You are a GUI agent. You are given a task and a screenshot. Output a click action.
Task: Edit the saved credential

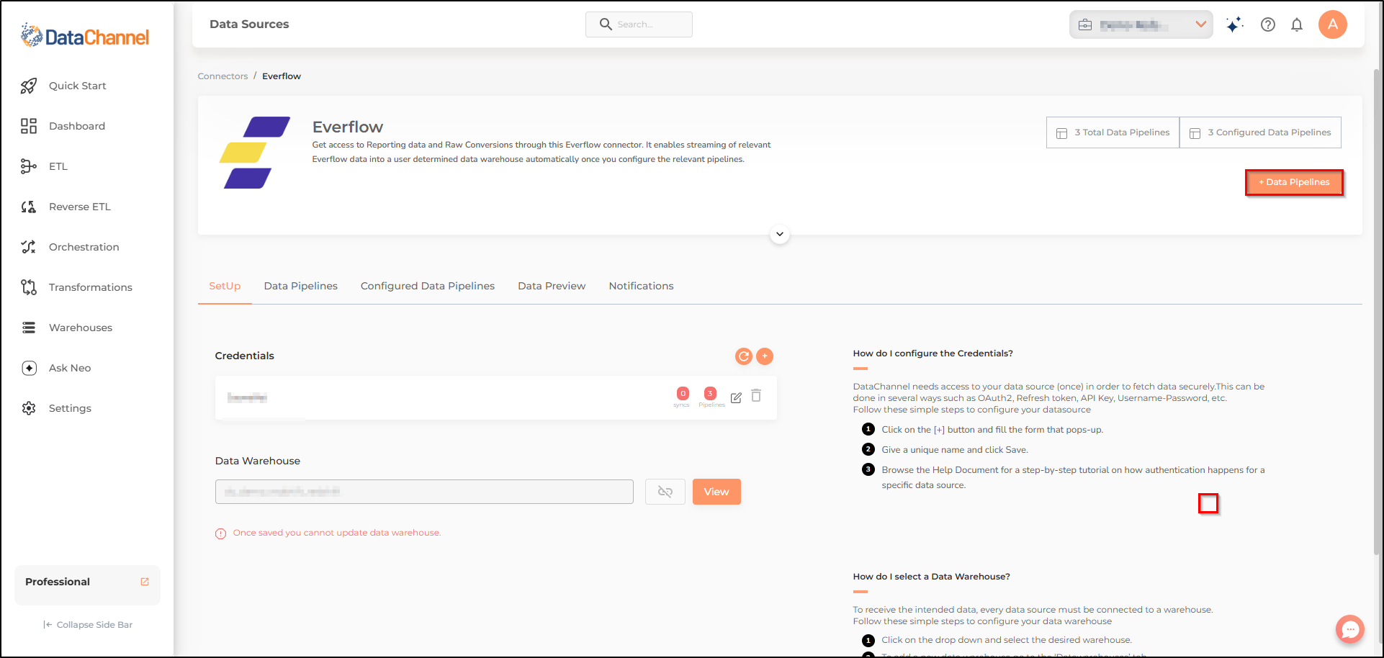tap(736, 397)
